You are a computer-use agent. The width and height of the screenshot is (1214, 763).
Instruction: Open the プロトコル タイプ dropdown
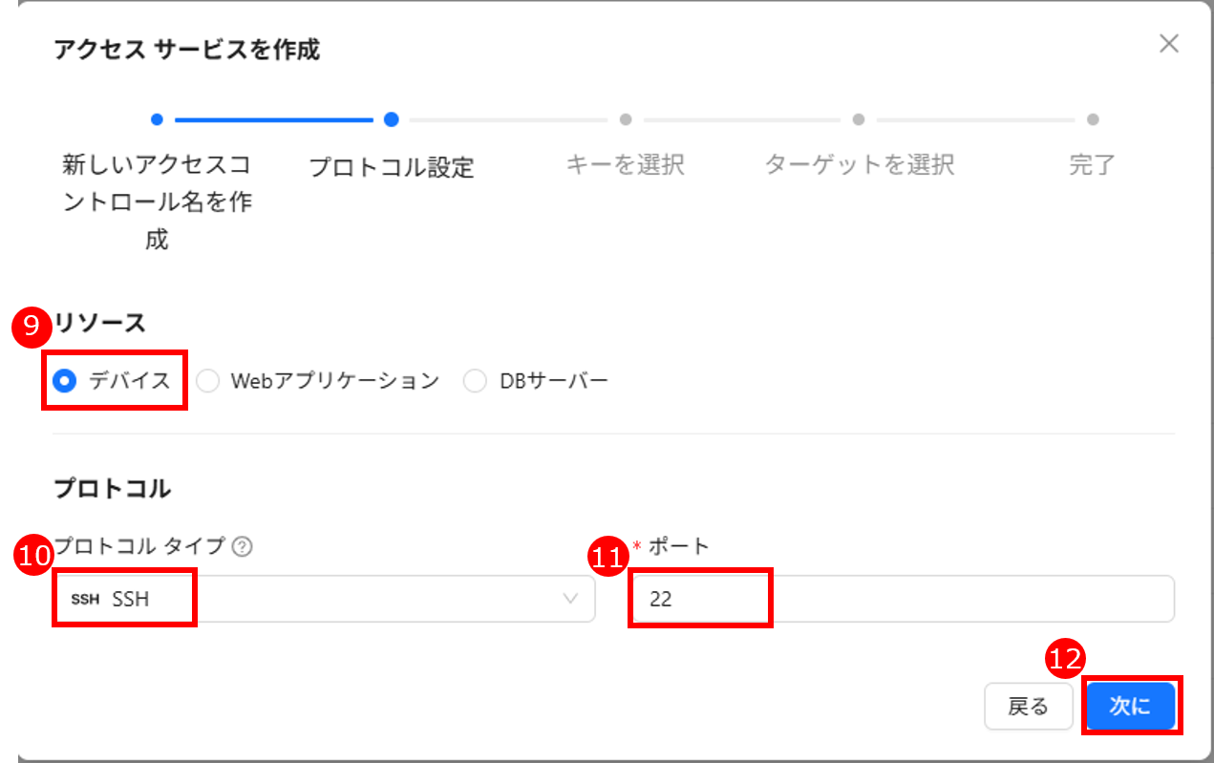(x=325, y=600)
